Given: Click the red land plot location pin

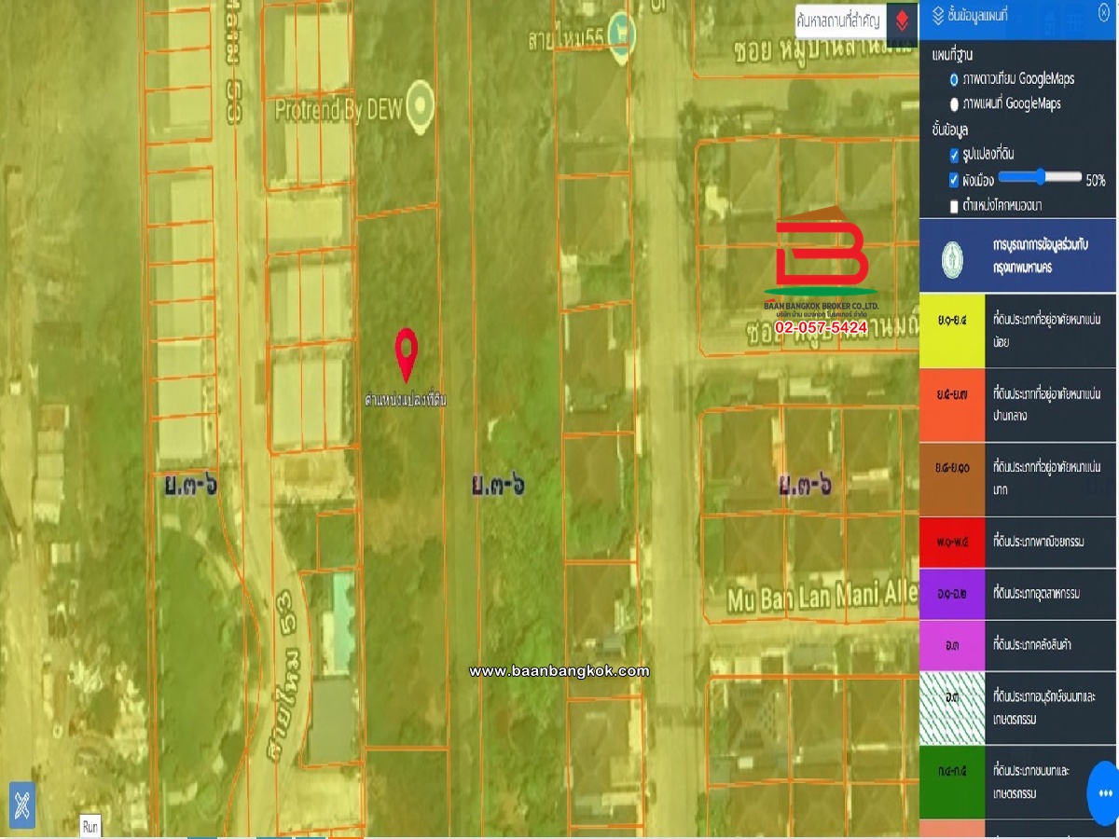Looking at the screenshot, I should (407, 355).
